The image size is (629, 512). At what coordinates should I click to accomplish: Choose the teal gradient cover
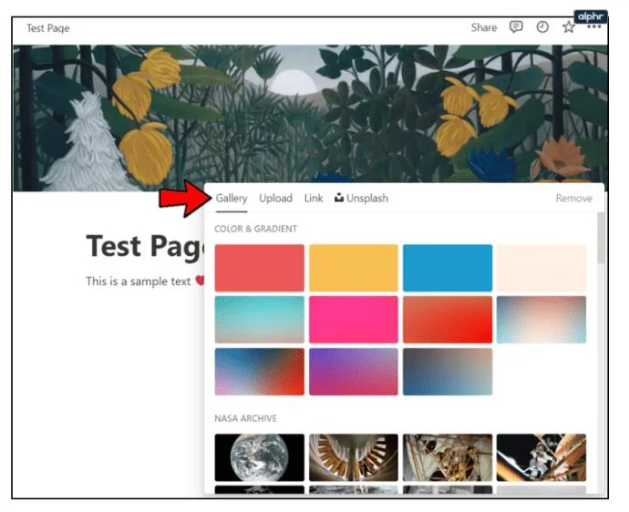coord(260,320)
